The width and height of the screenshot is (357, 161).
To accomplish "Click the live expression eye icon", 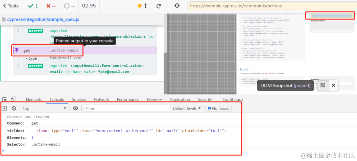I will [75, 108].
